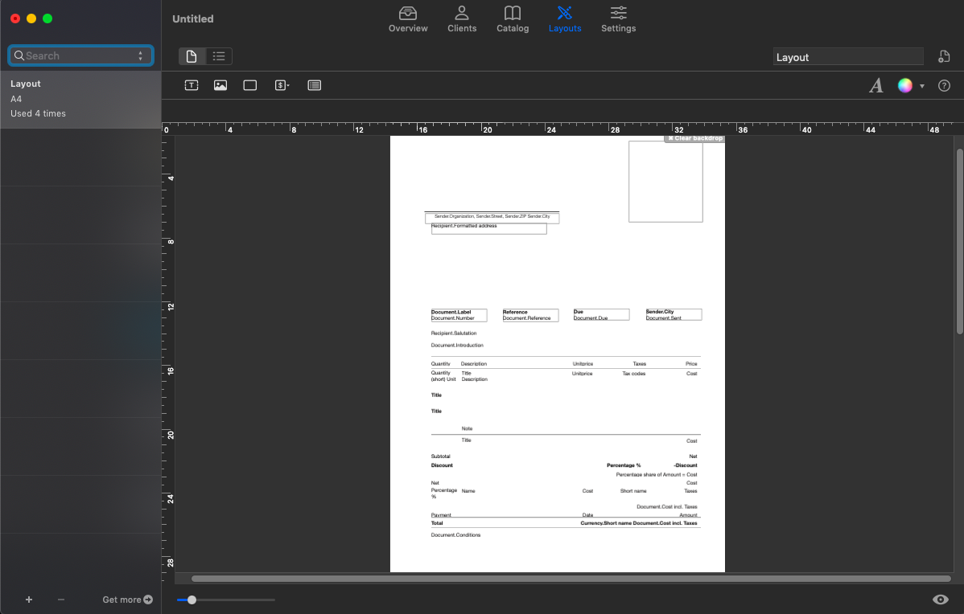Expand the color picker dropdown arrow
Screen dimensions: 964x614
pyautogui.click(x=921, y=86)
